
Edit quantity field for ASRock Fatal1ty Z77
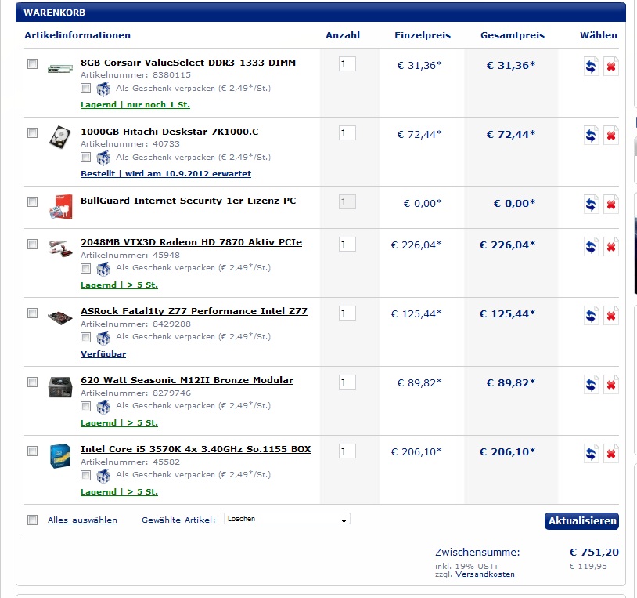347,313
